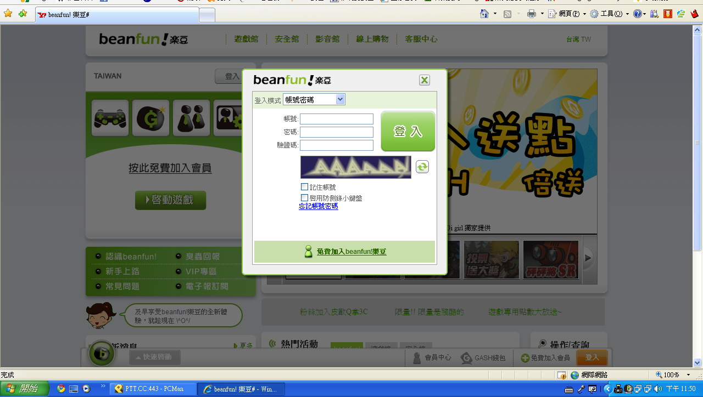Open the 影音館 menu

click(x=327, y=39)
